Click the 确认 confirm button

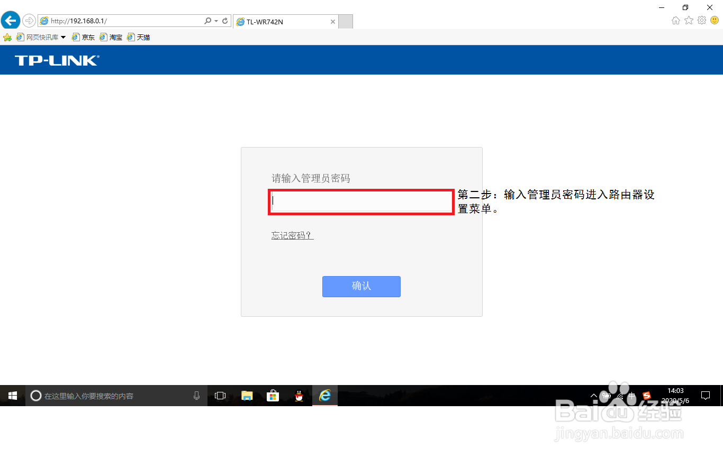(x=361, y=287)
